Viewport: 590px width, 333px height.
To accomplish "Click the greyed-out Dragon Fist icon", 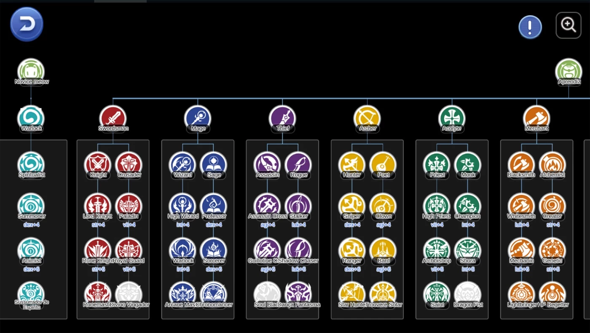I will [468, 295].
